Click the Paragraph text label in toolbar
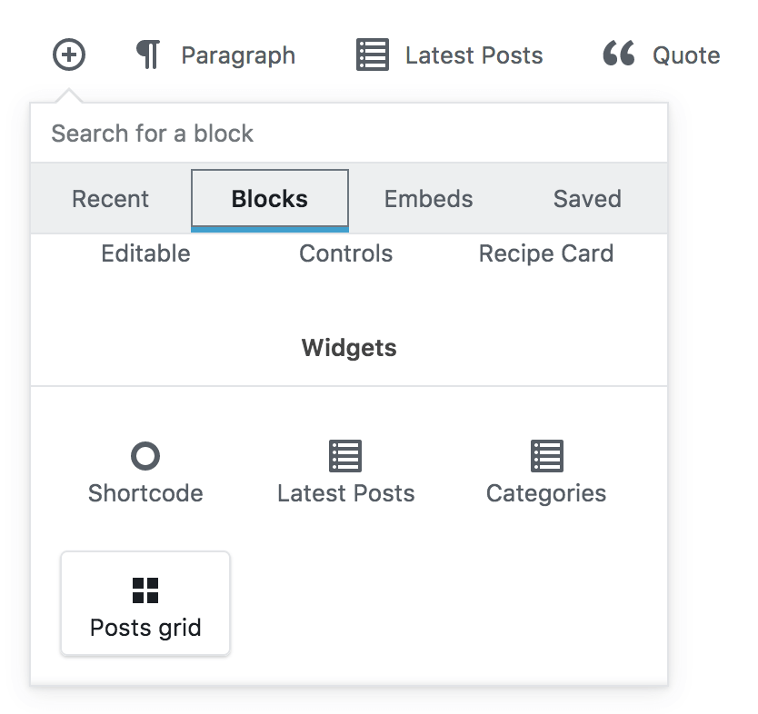758x714 pixels. pyautogui.click(x=238, y=55)
